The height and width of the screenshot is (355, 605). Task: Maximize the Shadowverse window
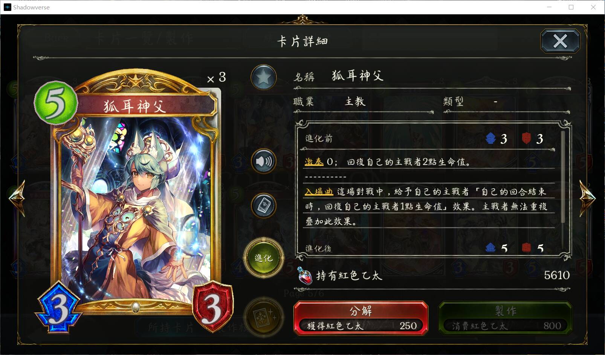click(571, 7)
